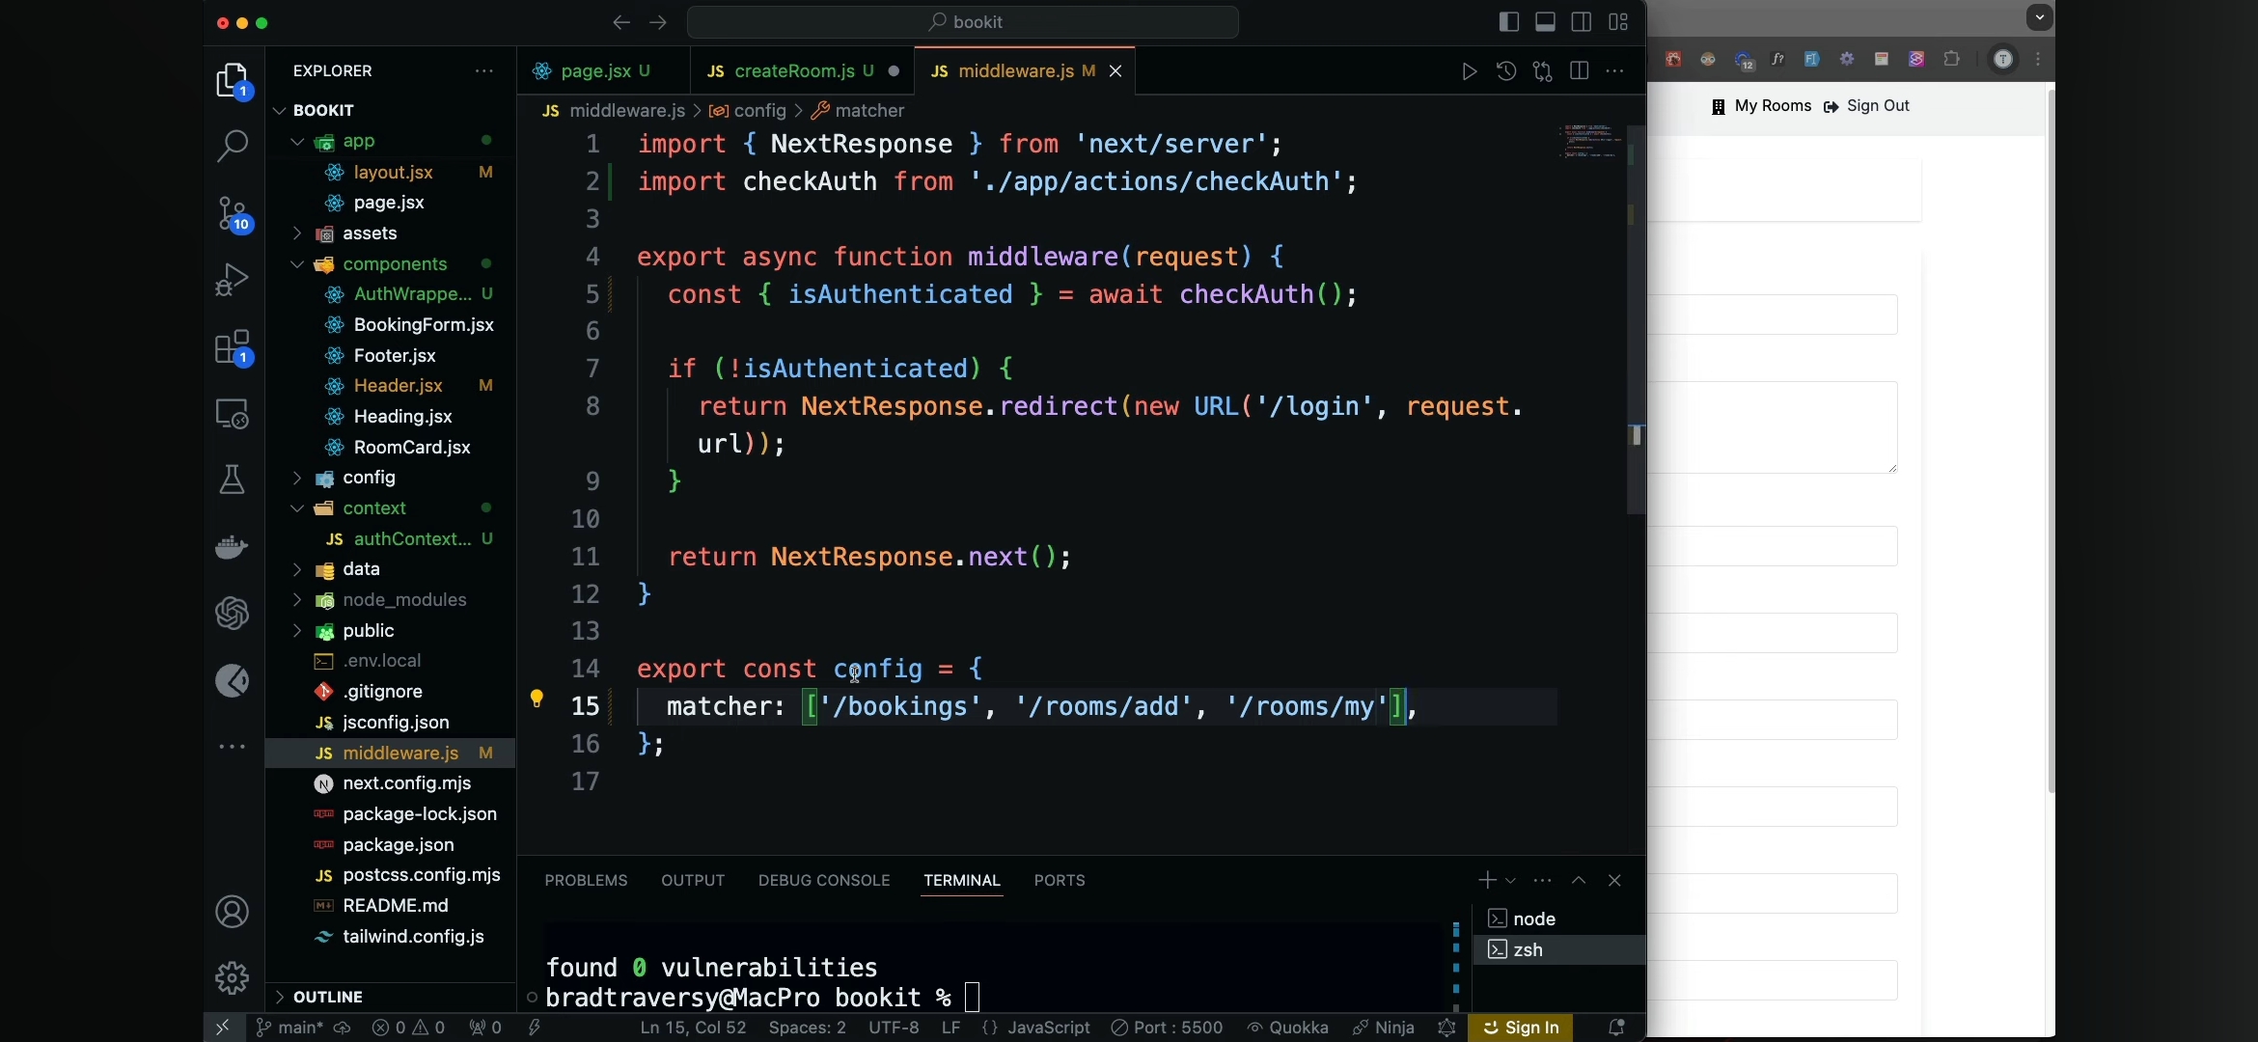
Task: Click the lightbulb code action on line 15
Action: pyautogui.click(x=537, y=699)
